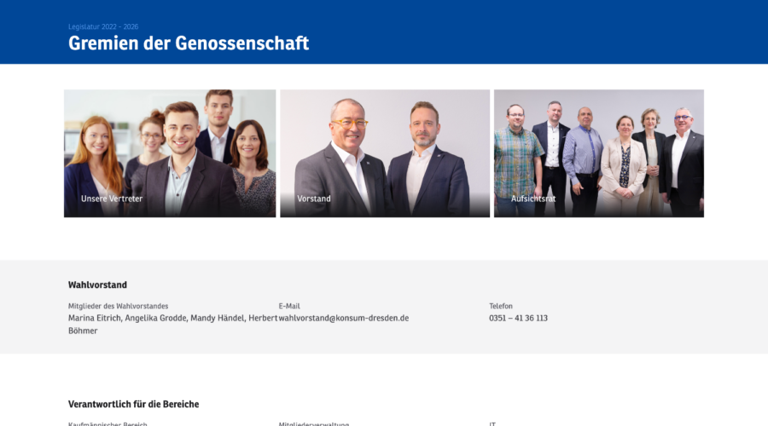Click the phone number 0351 – 41 36 113
The width and height of the screenshot is (768, 426).
(518, 318)
